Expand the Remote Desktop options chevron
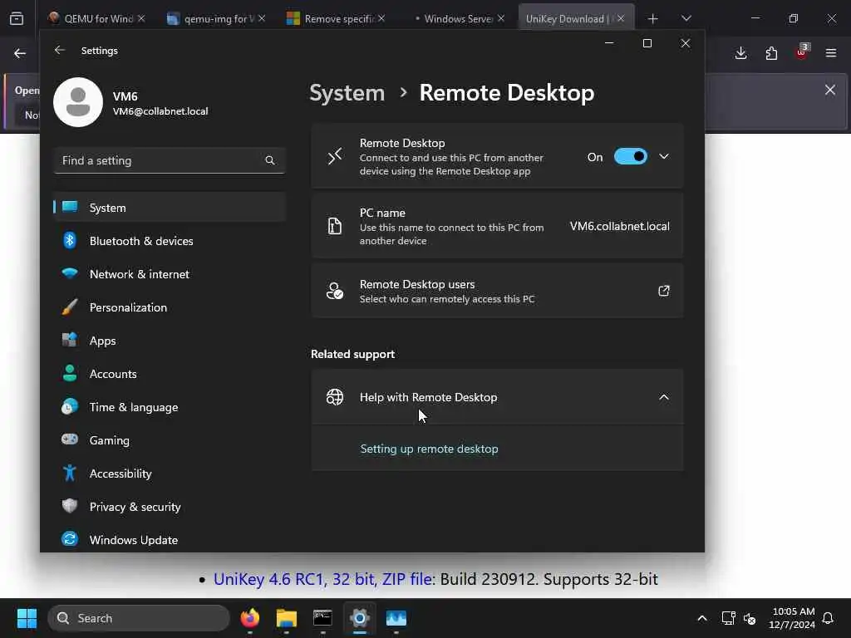 pos(664,157)
